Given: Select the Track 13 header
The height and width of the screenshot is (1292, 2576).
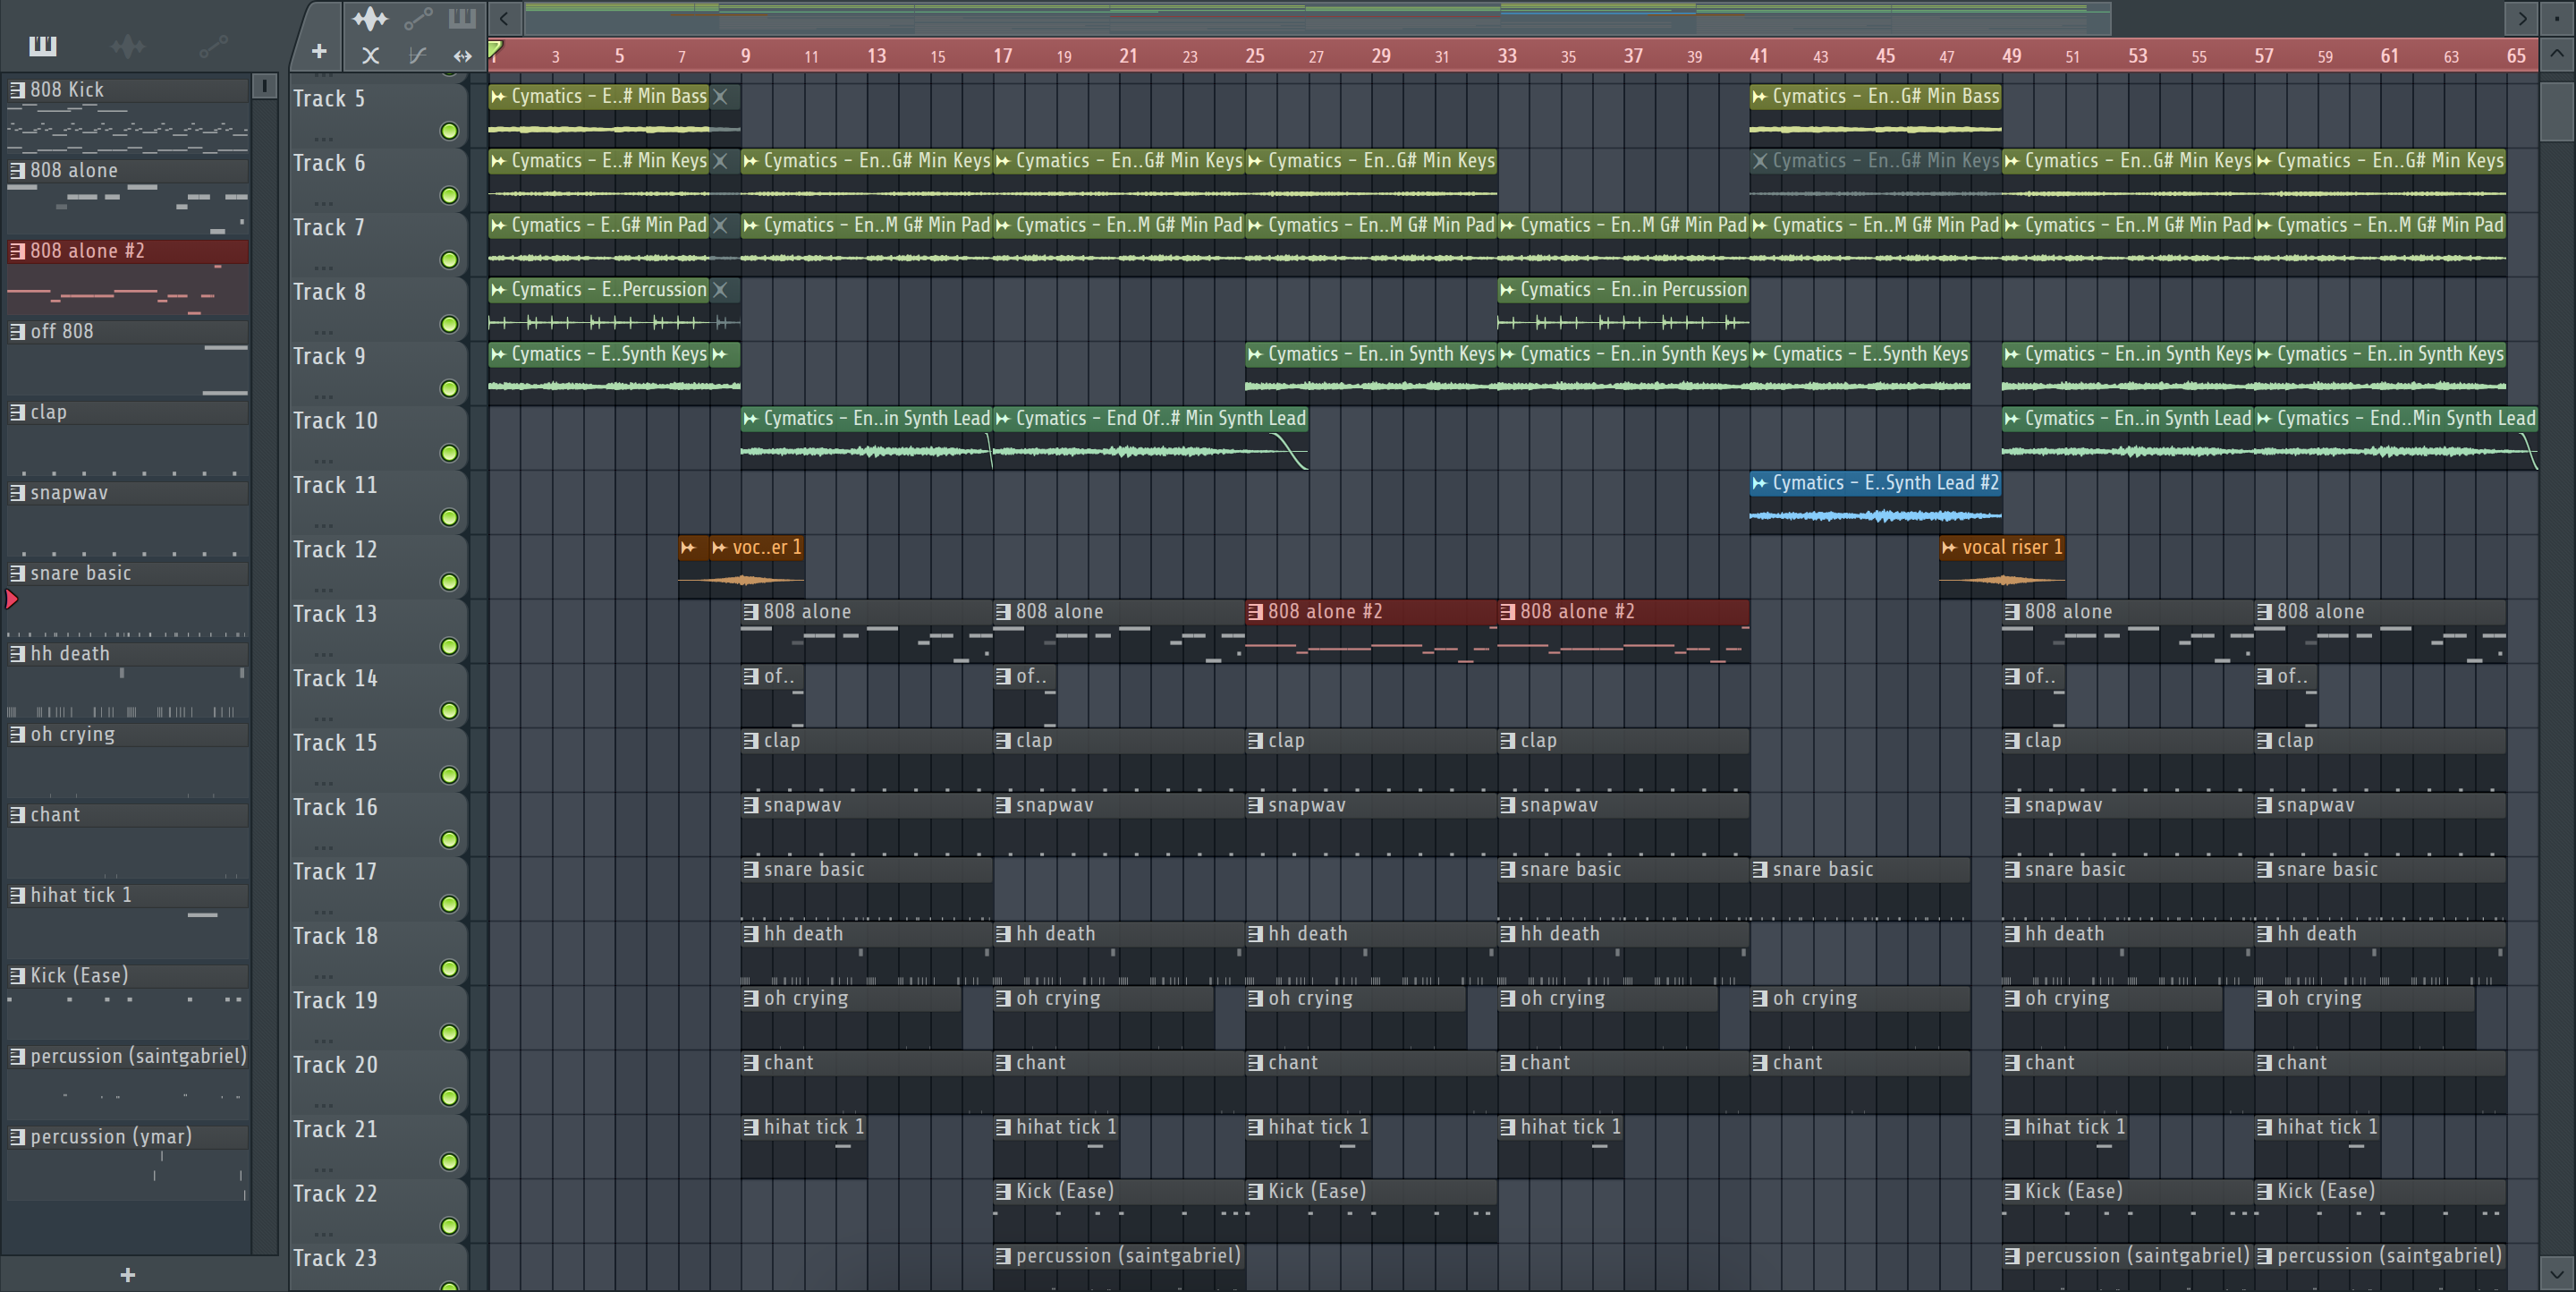Looking at the screenshot, I should tap(380, 629).
